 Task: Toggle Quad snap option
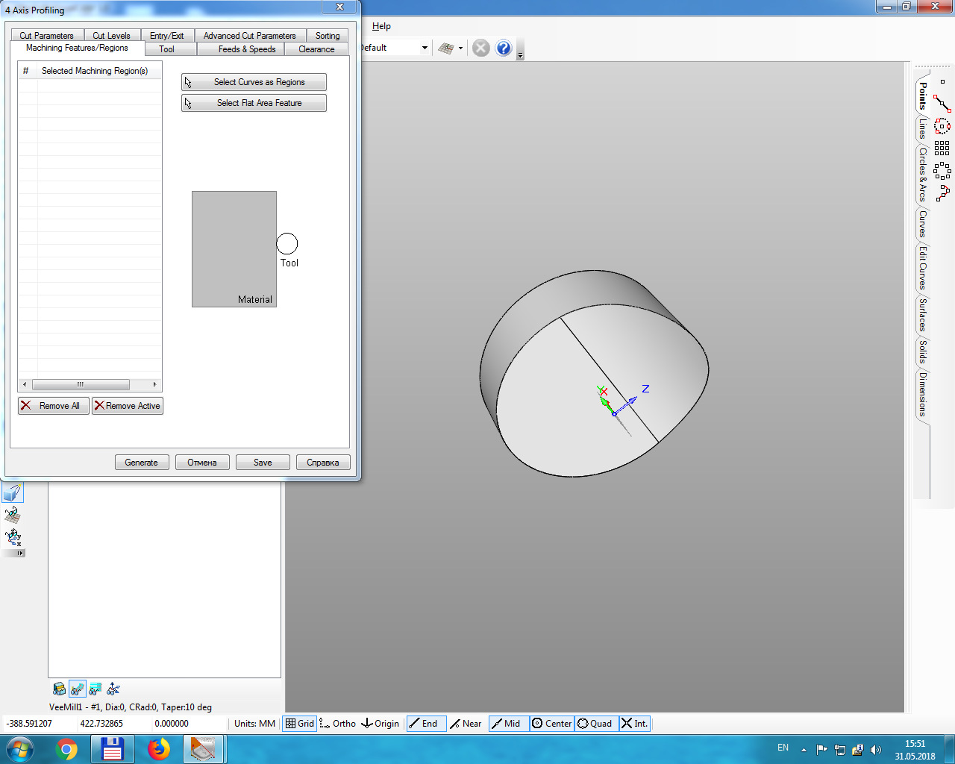tap(596, 724)
